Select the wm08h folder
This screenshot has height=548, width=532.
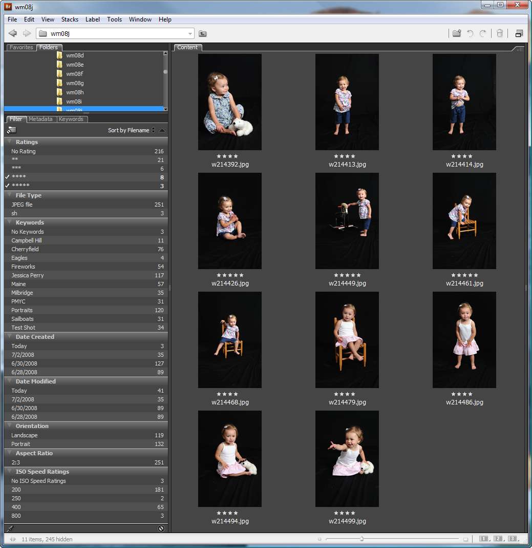(x=75, y=92)
